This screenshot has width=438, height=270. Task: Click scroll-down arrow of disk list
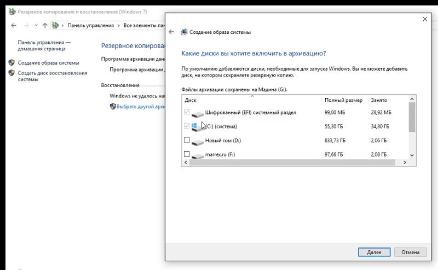coord(412,156)
